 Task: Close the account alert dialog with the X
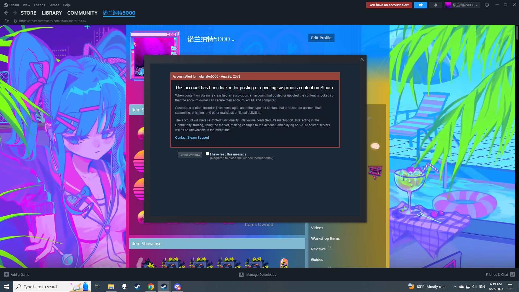362,59
